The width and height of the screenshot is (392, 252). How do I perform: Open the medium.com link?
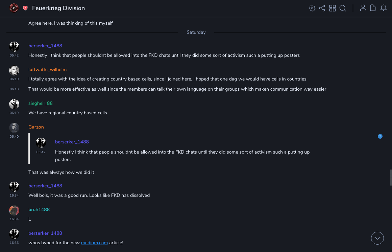click(x=94, y=243)
